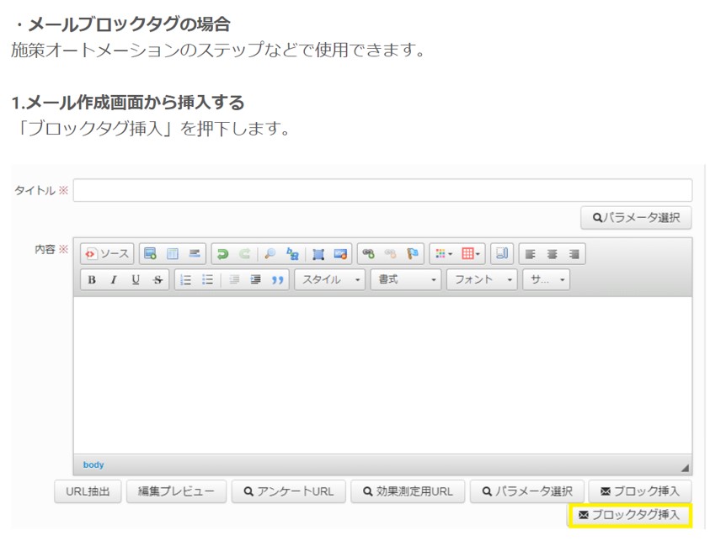Click the URL抽出 button

coord(88,491)
